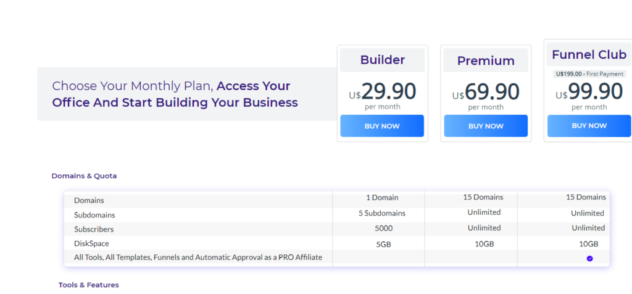Screen dimensions: 632x294
Task: Click the Builder 29.90 price
Action: click(x=388, y=92)
